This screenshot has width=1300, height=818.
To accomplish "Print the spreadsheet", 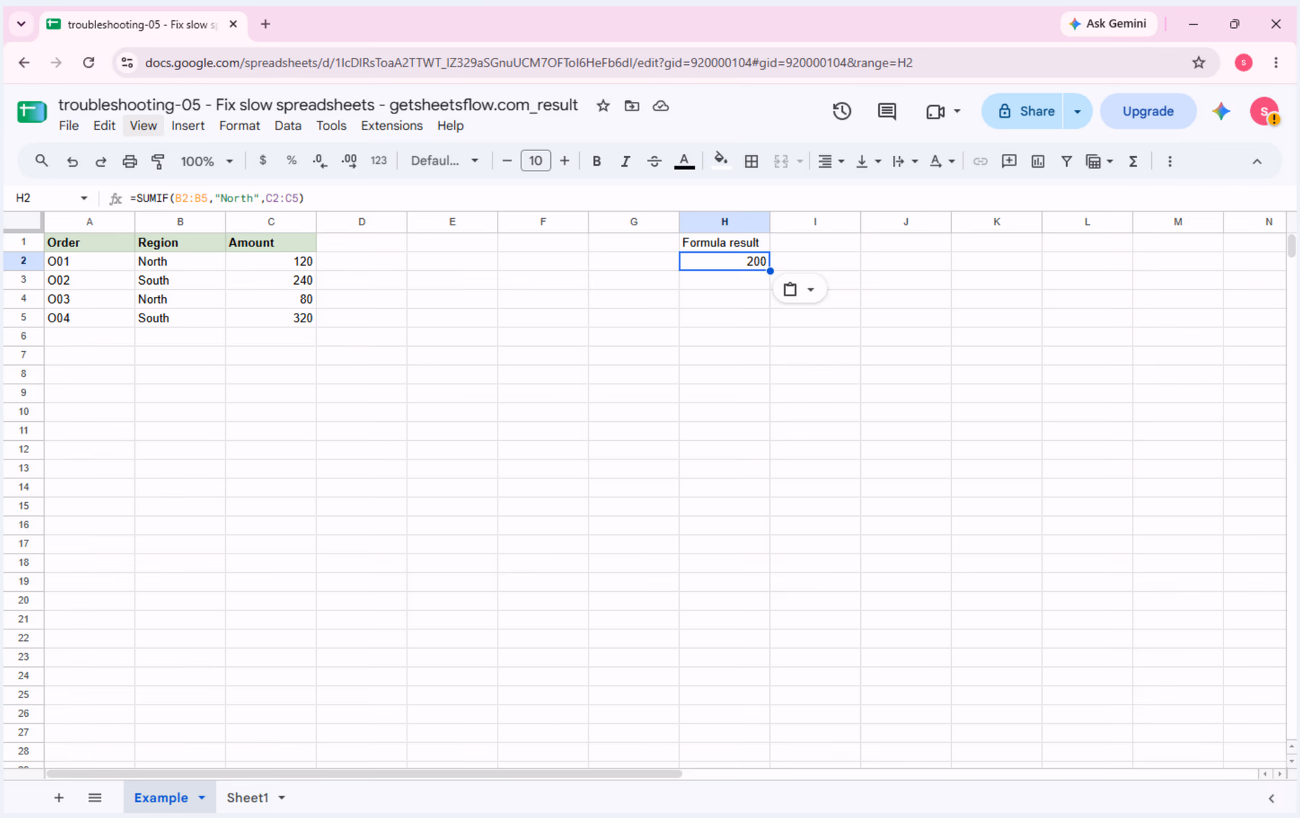I will coord(129,161).
